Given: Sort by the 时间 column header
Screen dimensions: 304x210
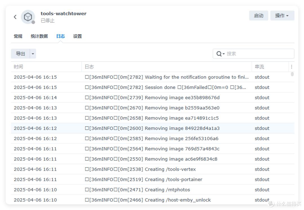Looking at the screenshot, I should pyautogui.click(x=46, y=67).
